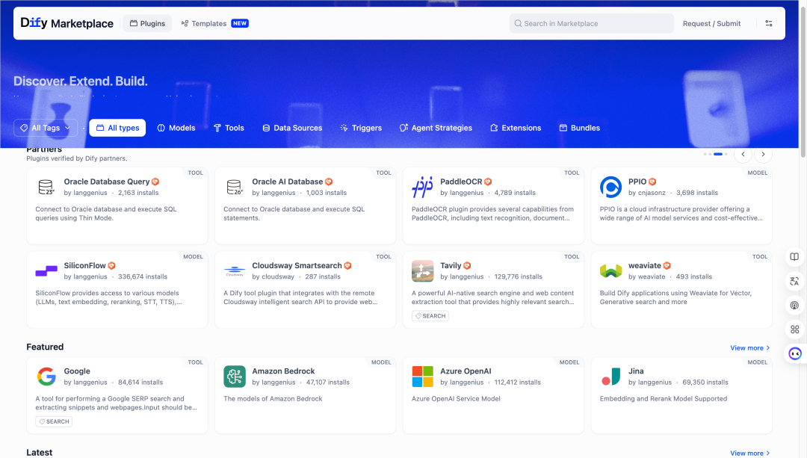Click the PaddleOCR title text

coord(461,182)
